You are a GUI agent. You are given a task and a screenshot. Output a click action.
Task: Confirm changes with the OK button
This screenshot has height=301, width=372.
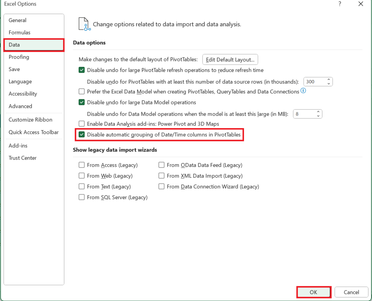click(x=313, y=292)
